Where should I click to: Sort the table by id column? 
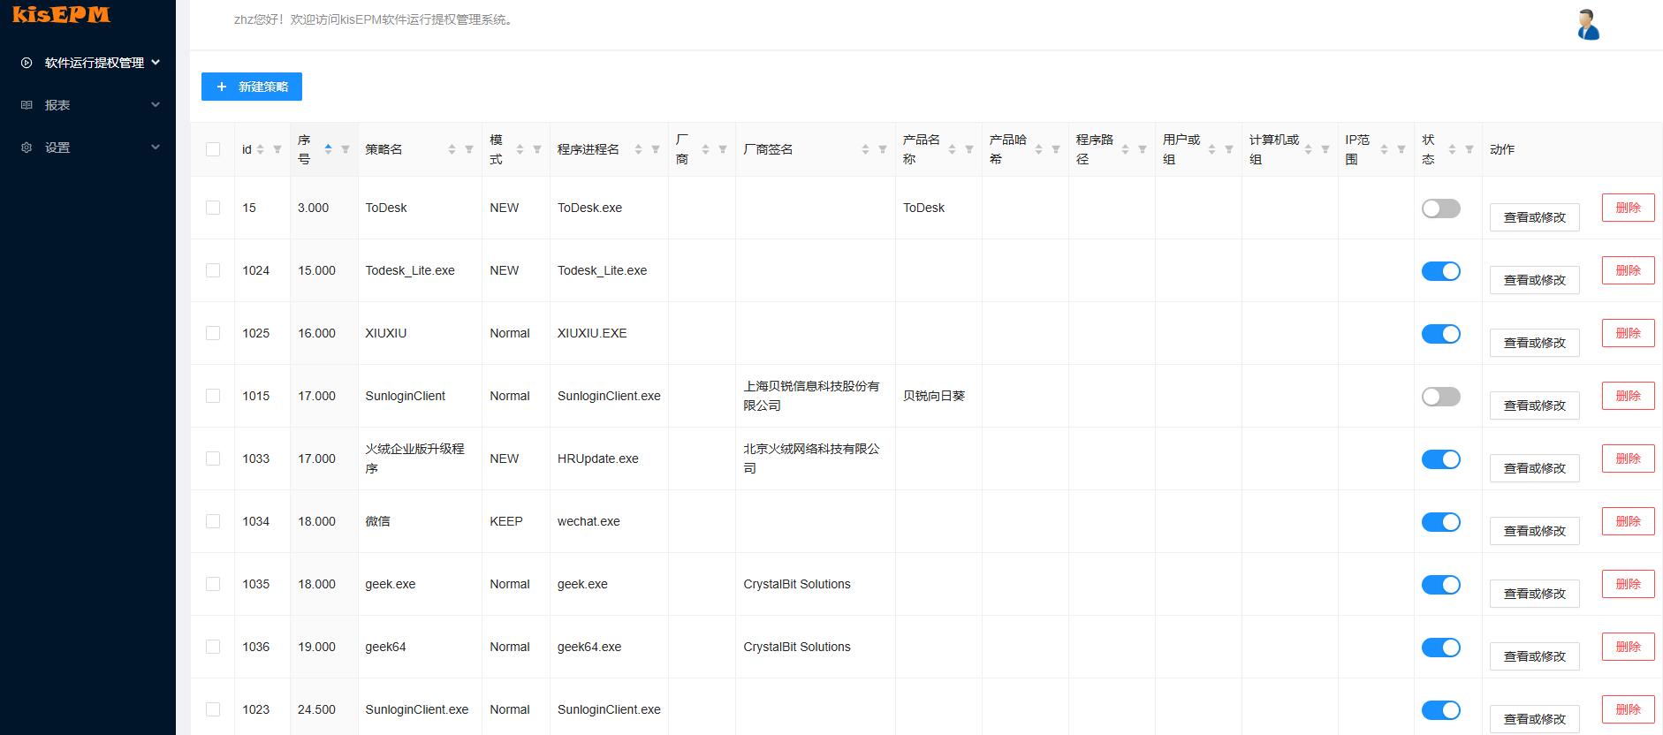click(x=261, y=149)
